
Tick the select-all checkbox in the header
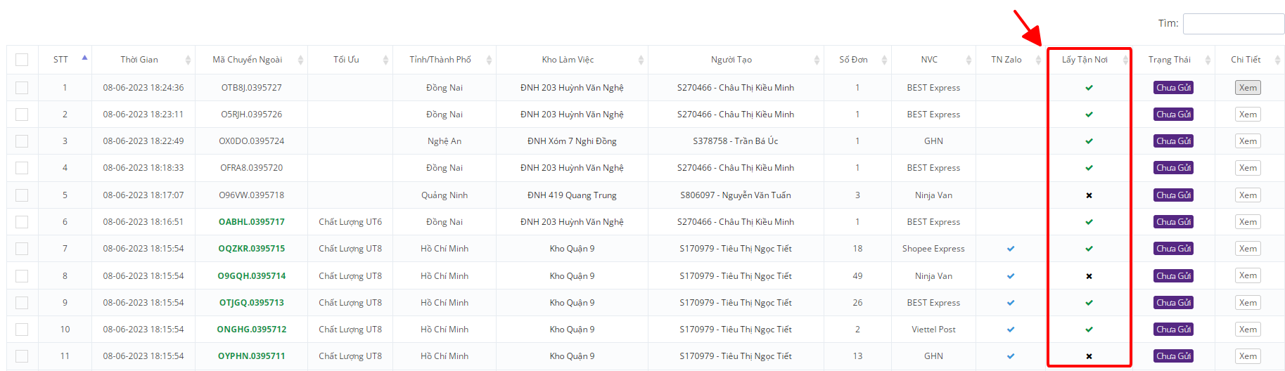click(22, 60)
